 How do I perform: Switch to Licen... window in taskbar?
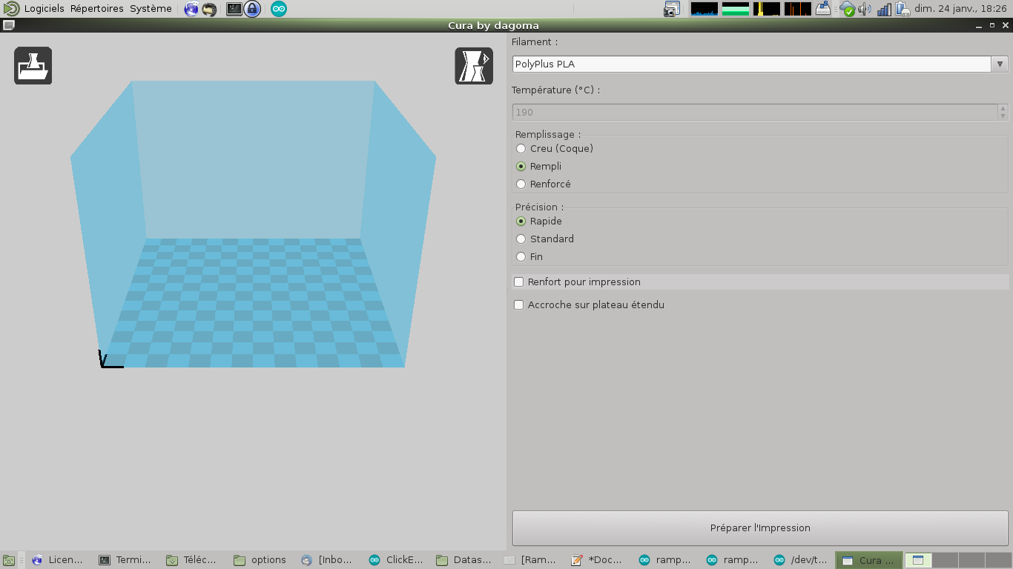[59, 560]
